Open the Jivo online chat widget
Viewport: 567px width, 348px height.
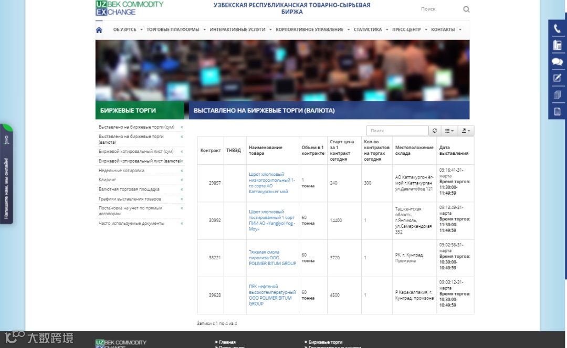pos(6,174)
